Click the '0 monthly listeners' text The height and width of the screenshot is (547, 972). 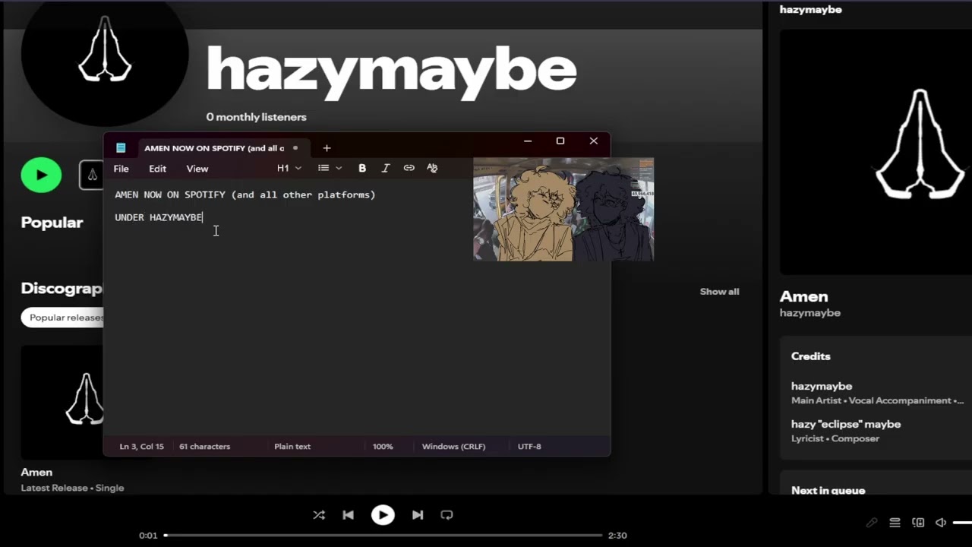tap(257, 117)
